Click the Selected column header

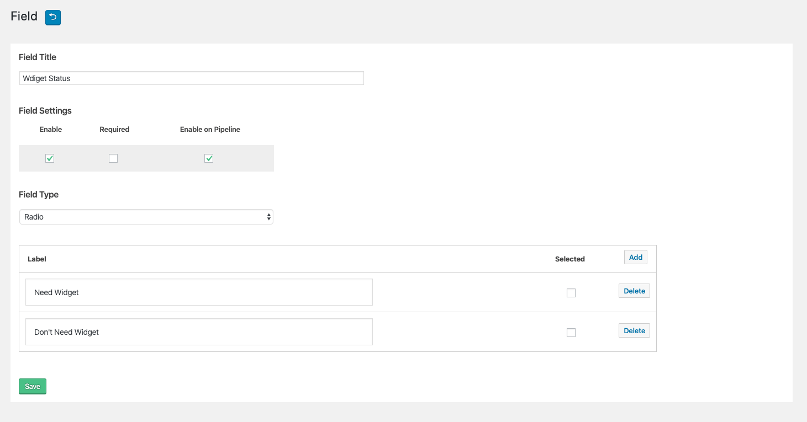pyautogui.click(x=570, y=259)
